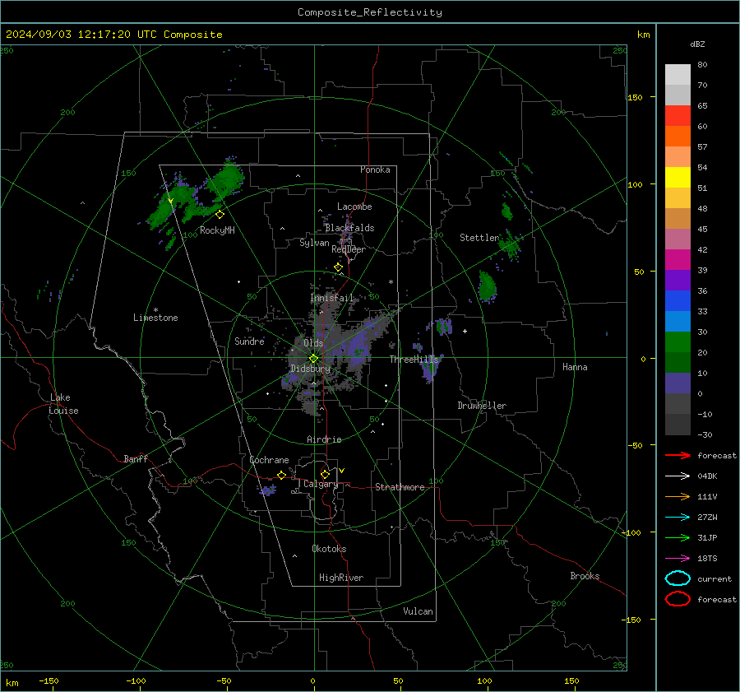Image resolution: width=740 pixels, height=692 pixels.
Task: Click yellow diamond marker below RedDeer
Action: 338,267
